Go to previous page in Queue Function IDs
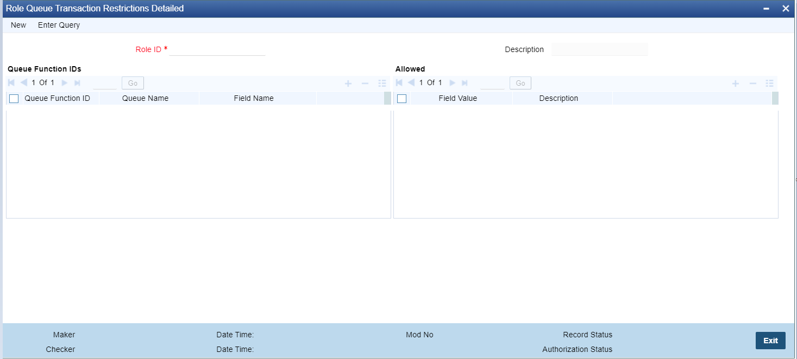This screenshot has height=359, width=797. pyautogui.click(x=24, y=83)
